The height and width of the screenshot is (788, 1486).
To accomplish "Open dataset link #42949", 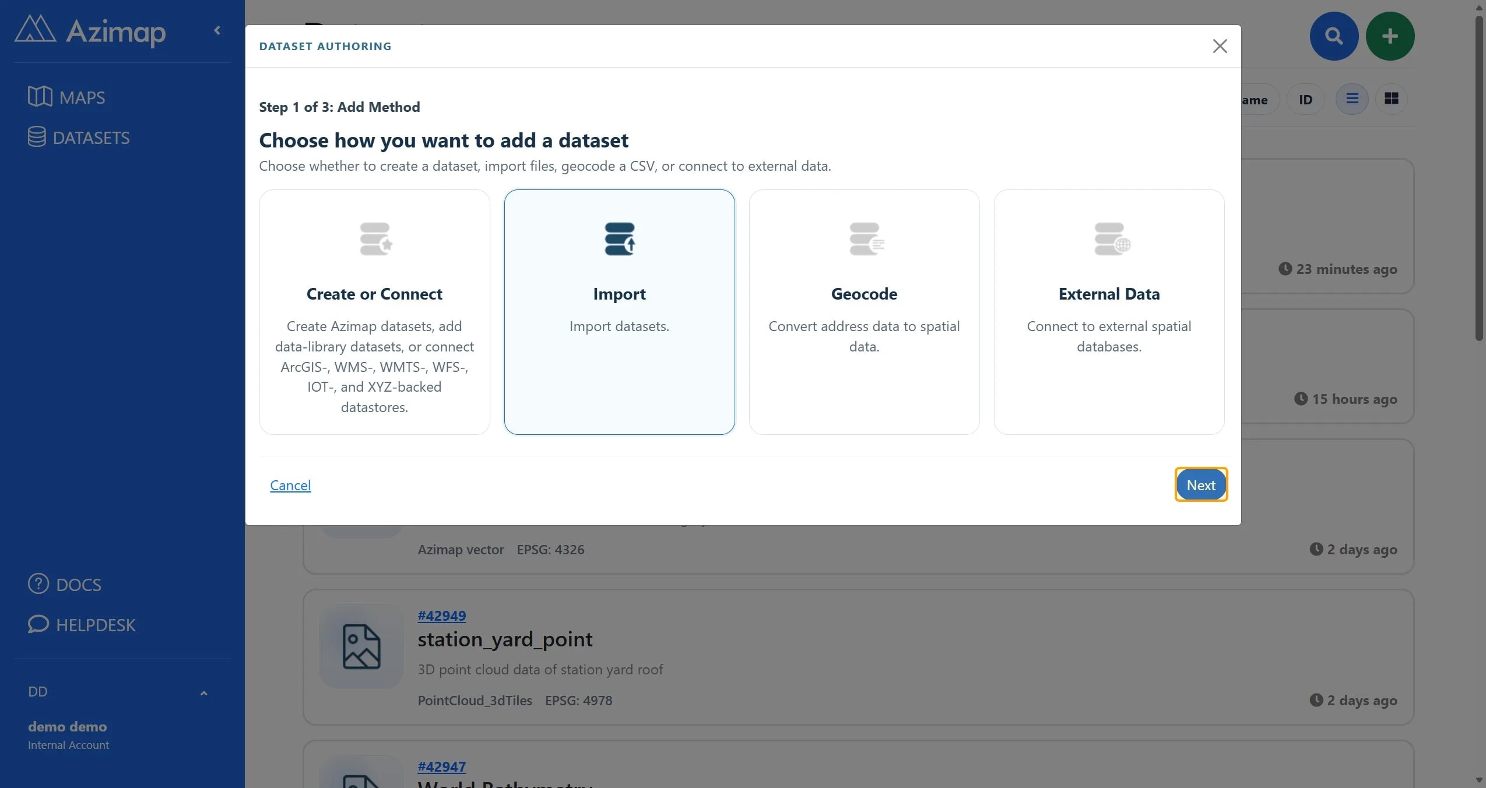I will point(442,615).
